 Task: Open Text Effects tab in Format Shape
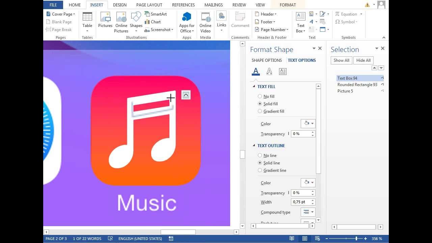(x=269, y=72)
